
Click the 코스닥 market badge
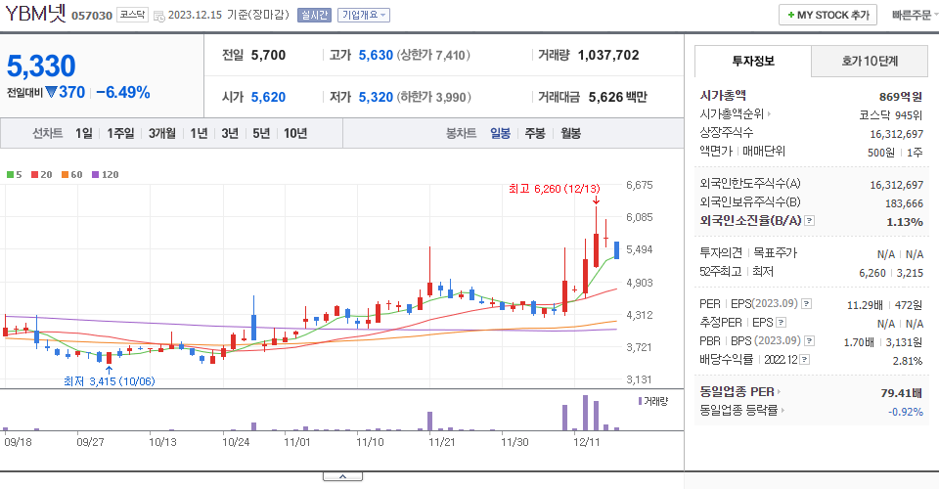[132, 15]
